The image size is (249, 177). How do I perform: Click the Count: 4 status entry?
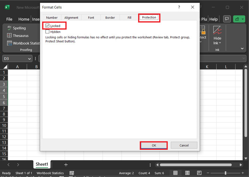tap(144, 173)
